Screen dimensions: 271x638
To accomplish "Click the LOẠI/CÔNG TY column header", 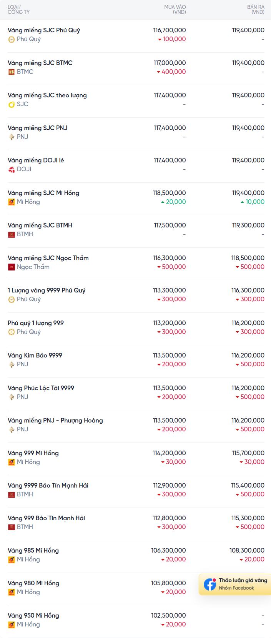I will pos(18,10).
